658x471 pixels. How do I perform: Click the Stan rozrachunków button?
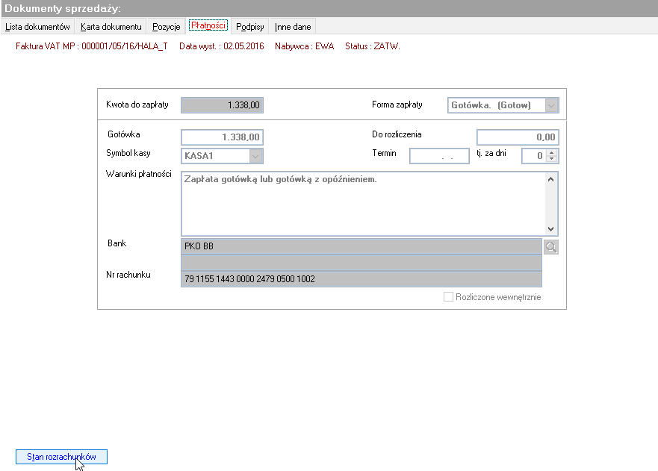pyautogui.click(x=62, y=457)
